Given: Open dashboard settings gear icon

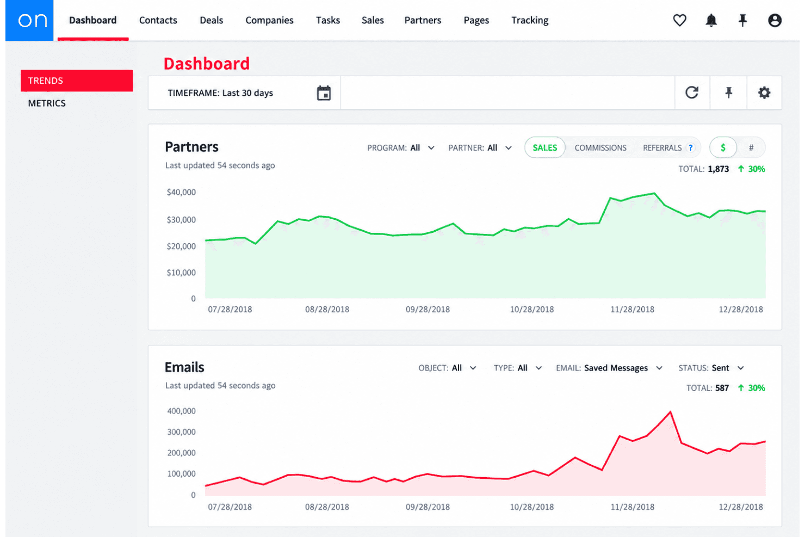Looking at the screenshot, I should pos(764,92).
